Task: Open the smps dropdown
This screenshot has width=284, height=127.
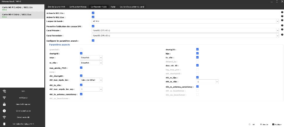Action: tap(91, 58)
